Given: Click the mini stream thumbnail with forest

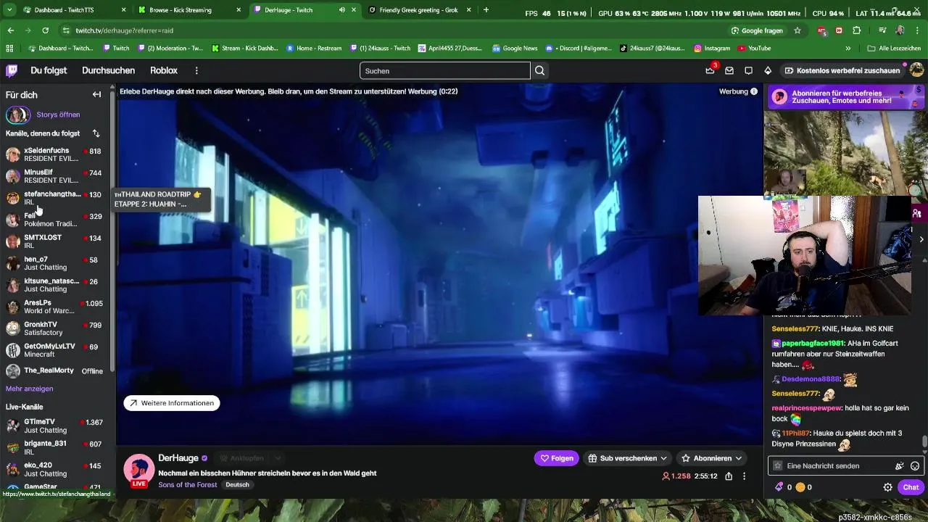Looking at the screenshot, I should click(845, 153).
